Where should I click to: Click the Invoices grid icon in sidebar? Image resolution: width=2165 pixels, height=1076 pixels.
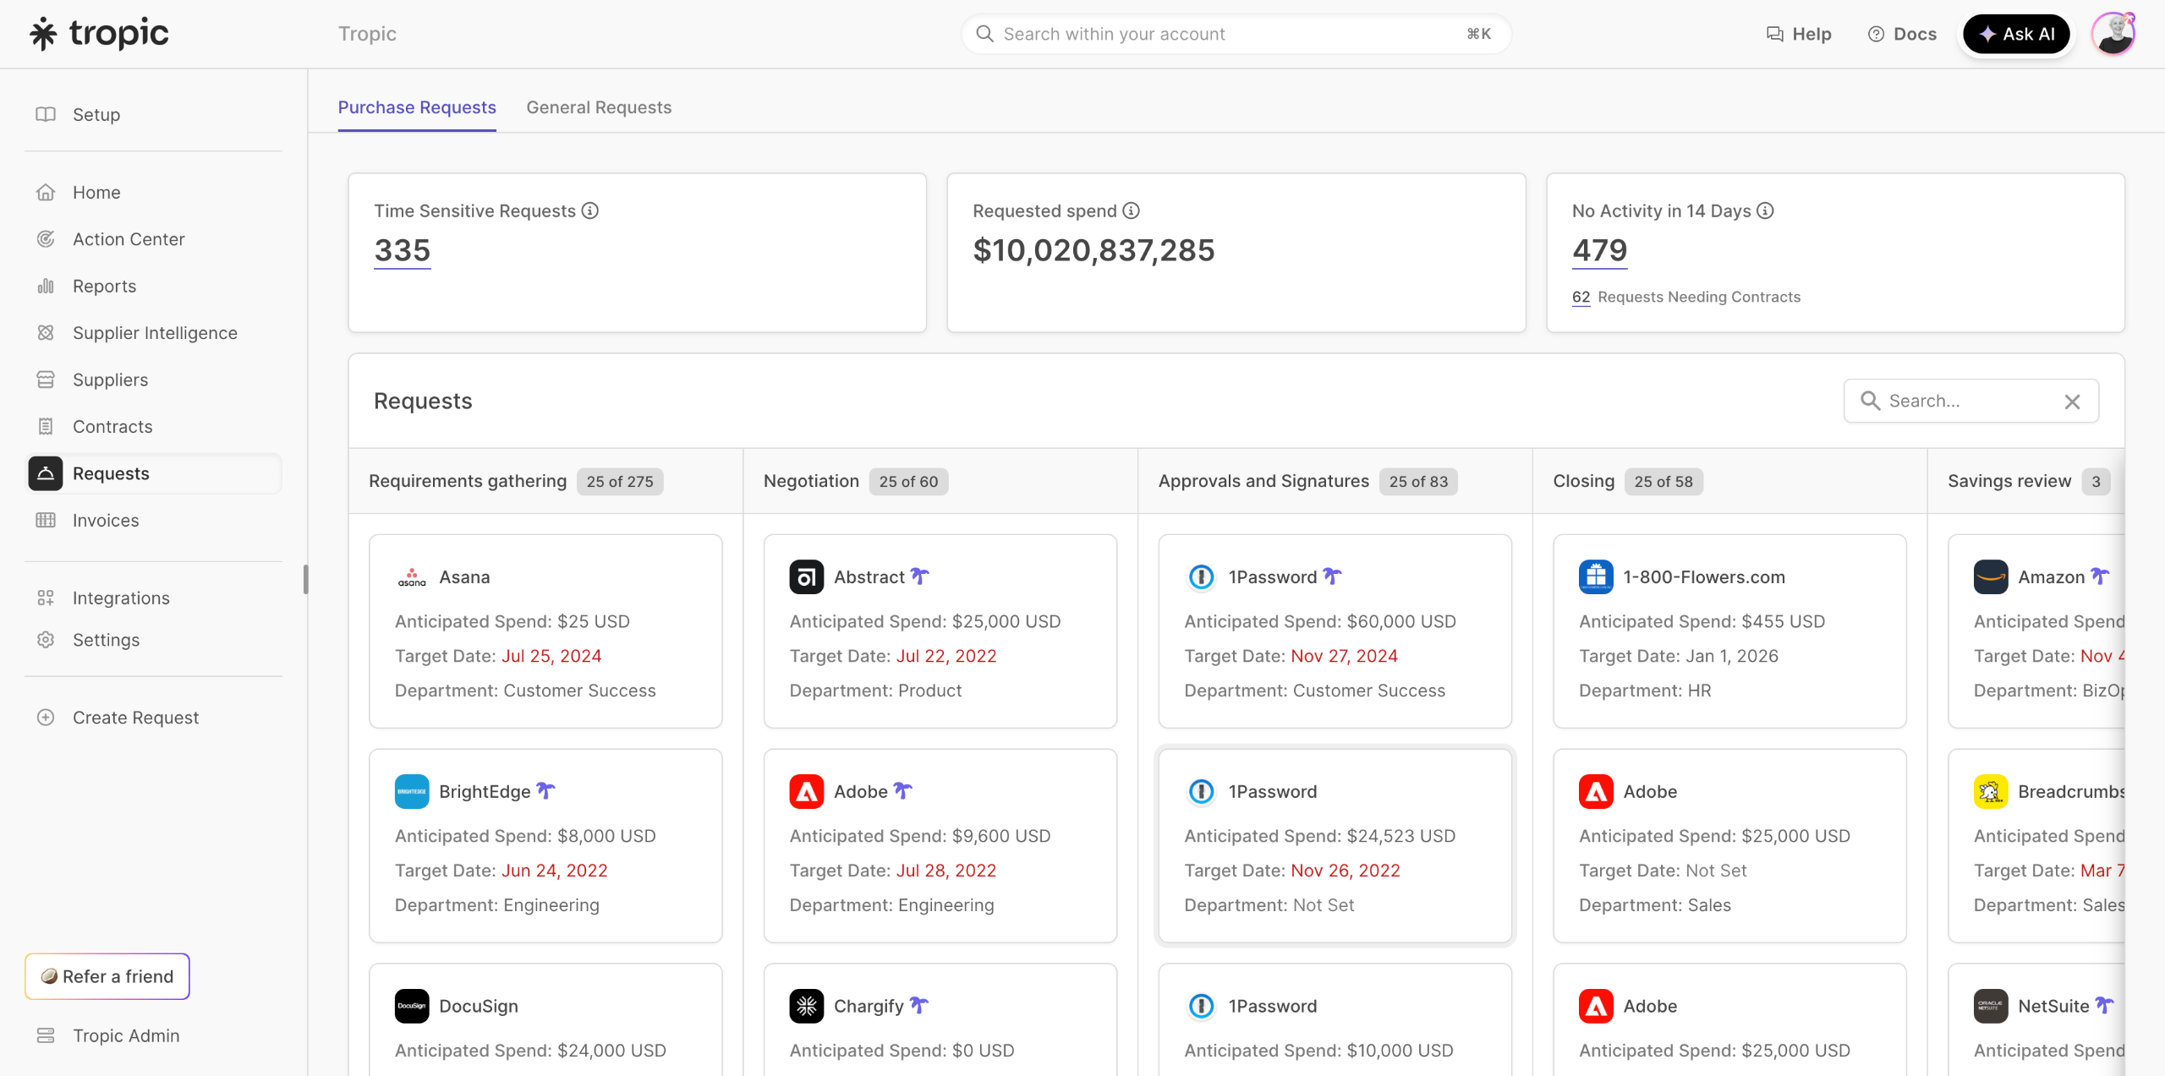click(46, 521)
